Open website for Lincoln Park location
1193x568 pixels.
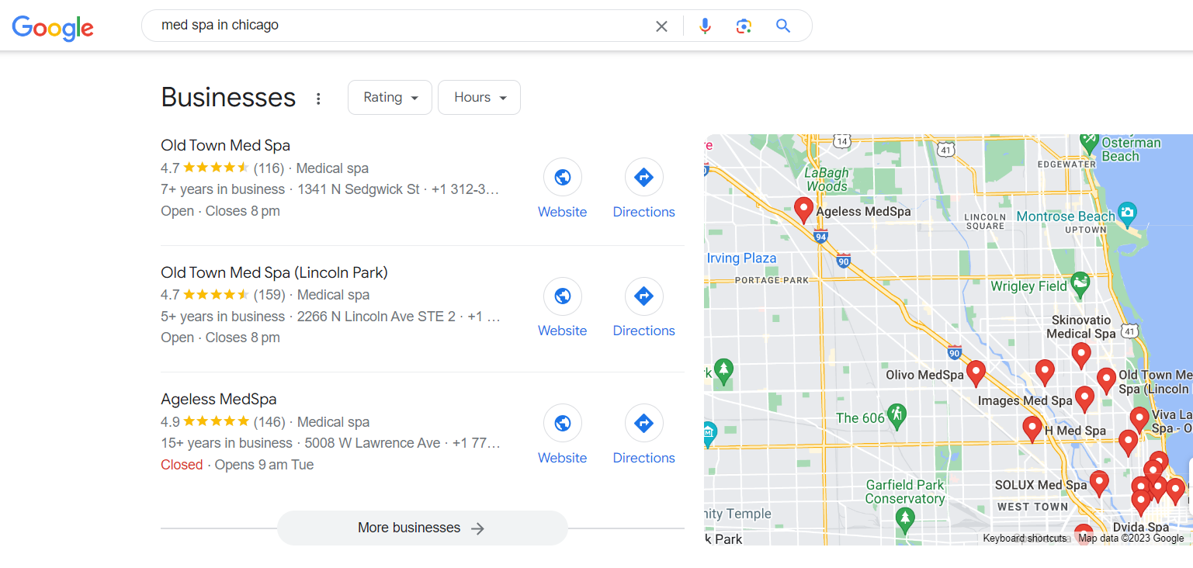(x=563, y=296)
